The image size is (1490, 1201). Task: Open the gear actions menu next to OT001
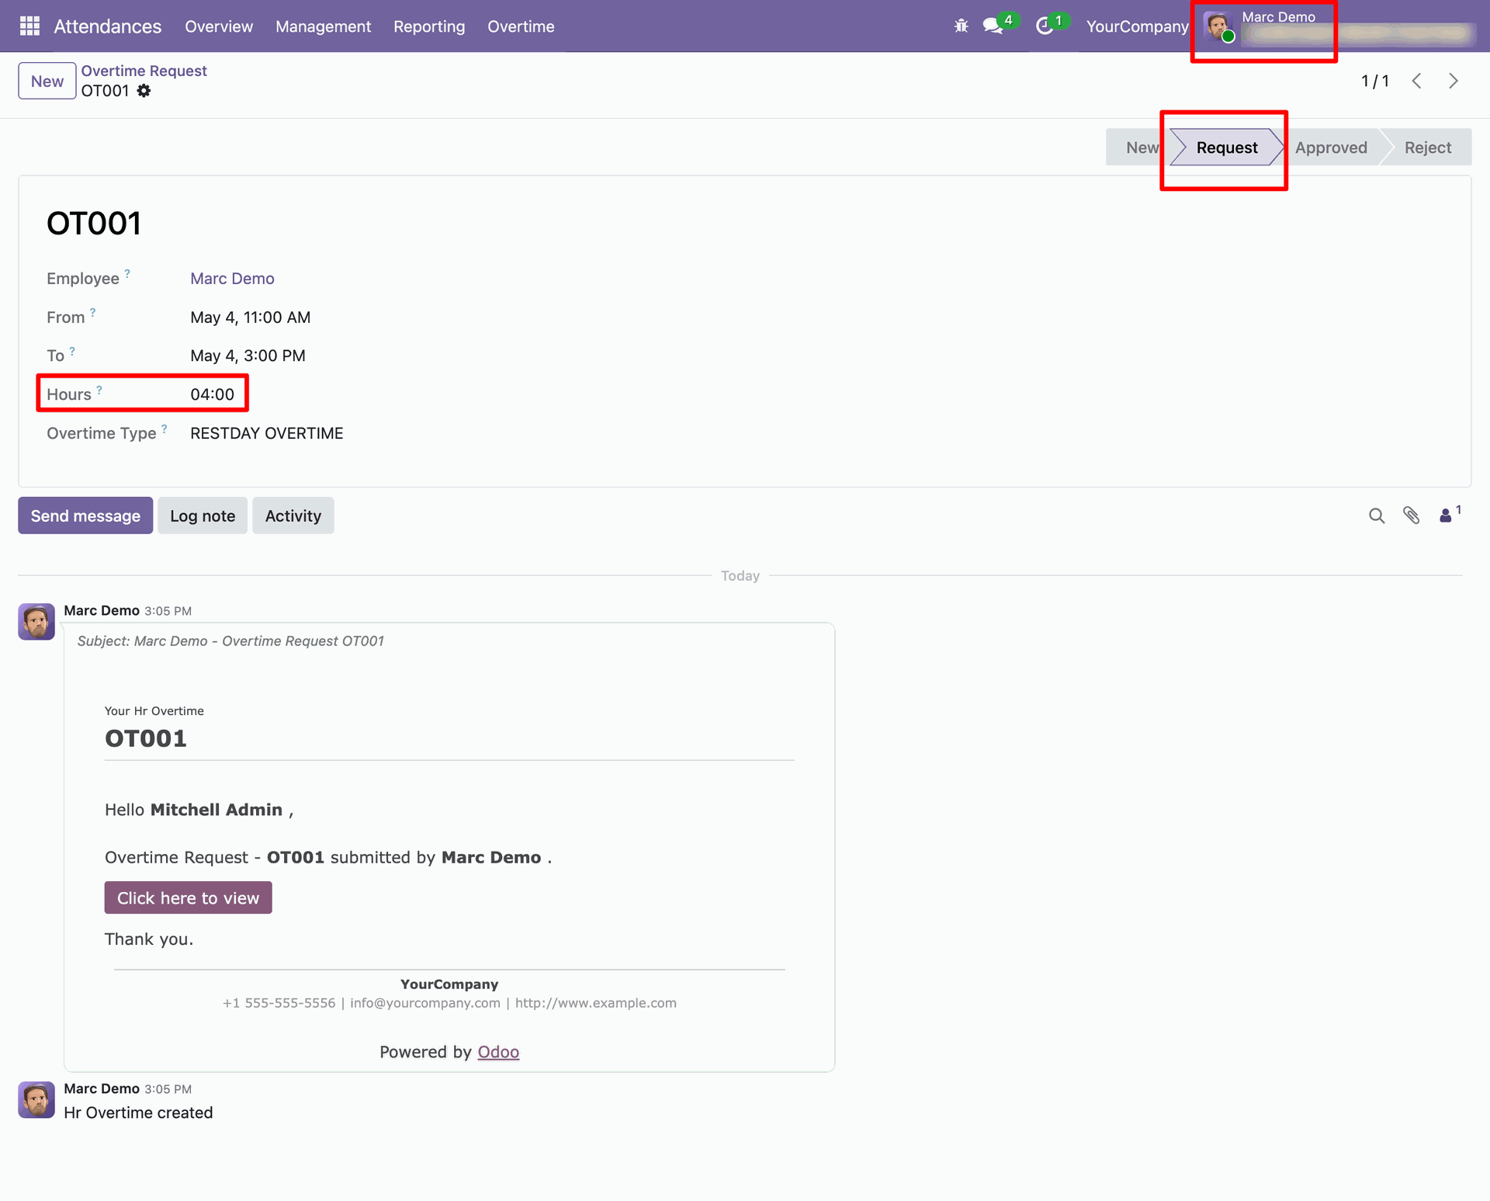click(x=144, y=91)
